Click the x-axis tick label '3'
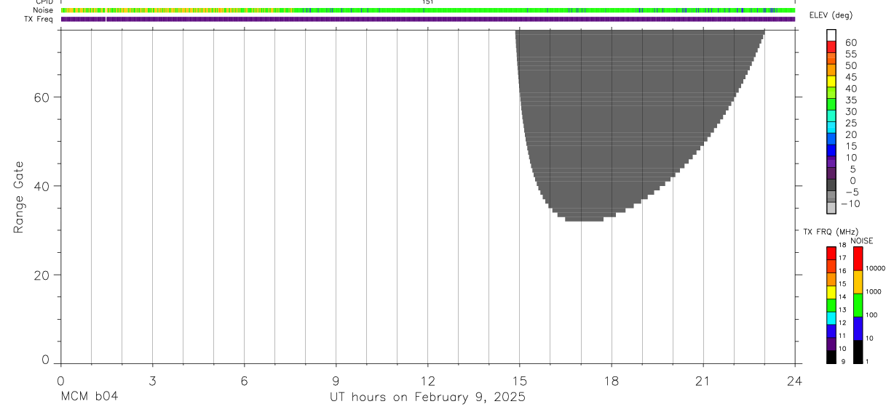The width and height of the screenshot is (894, 412). pos(152,381)
